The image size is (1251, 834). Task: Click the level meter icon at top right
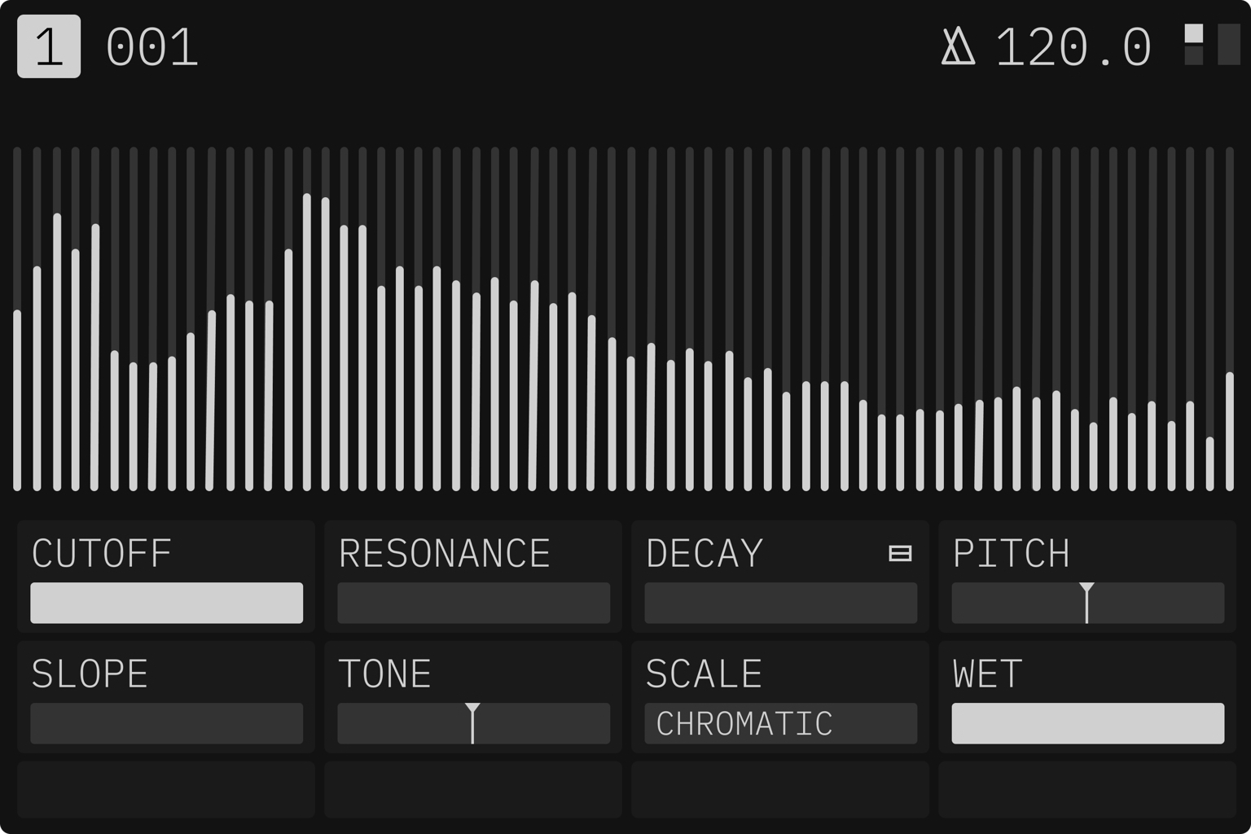coord(1212,45)
